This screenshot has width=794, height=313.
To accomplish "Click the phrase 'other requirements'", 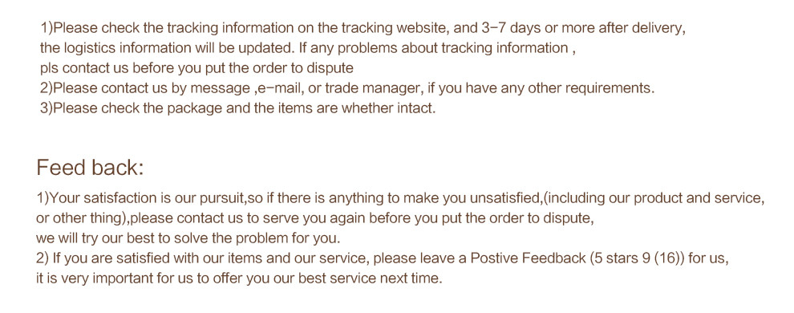I will pyautogui.click(x=589, y=88).
